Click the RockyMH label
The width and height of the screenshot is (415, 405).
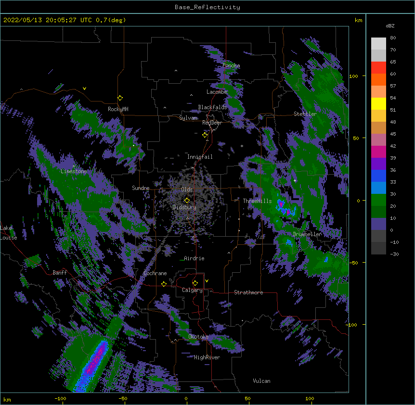pyautogui.click(x=118, y=109)
